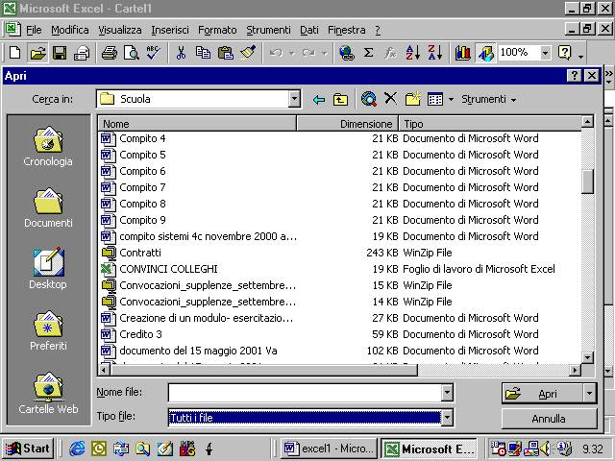This screenshot has height=461, width=615.
Task: Open the Cartelle Web places shortcut
Action: [48, 393]
